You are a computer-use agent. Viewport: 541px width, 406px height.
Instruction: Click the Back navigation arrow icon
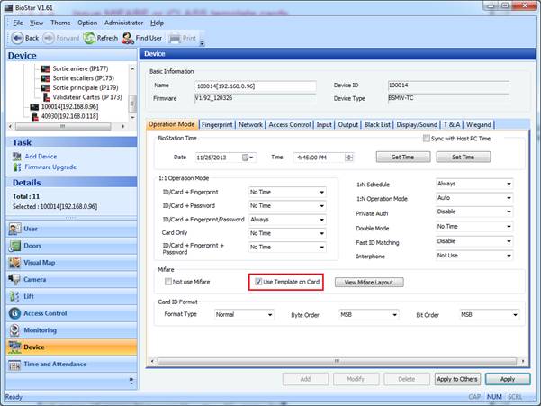17,38
